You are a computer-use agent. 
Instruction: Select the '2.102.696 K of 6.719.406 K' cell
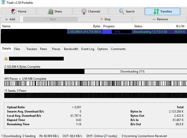click(x=84, y=32)
